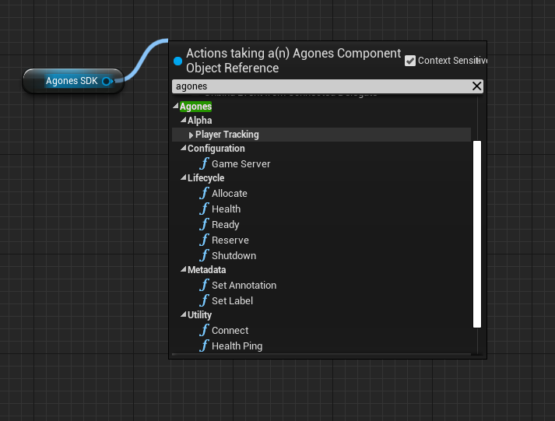
Task: Select the Set Label action
Action: 232,301
